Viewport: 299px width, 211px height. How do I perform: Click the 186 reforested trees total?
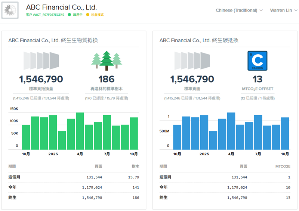(x=107, y=79)
